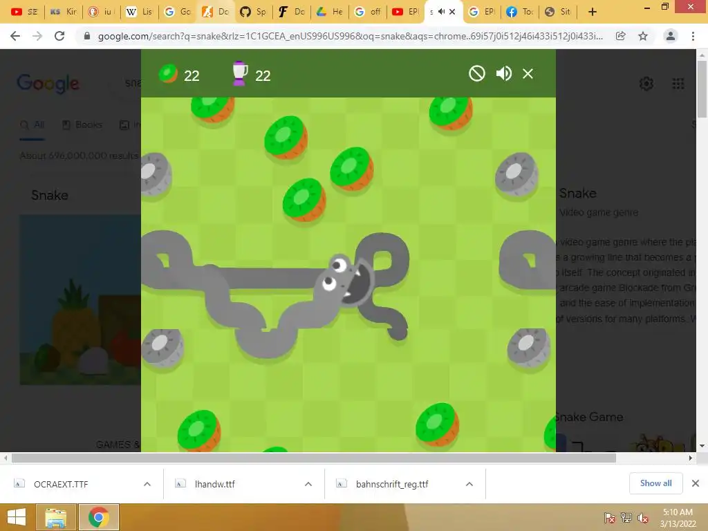Image resolution: width=708 pixels, height=531 pixels.
Task: Click the horizontal page scrollbar
Action: 314,458
